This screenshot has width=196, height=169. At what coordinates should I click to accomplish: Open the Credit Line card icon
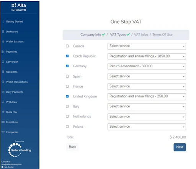click(x=3, y=122)
